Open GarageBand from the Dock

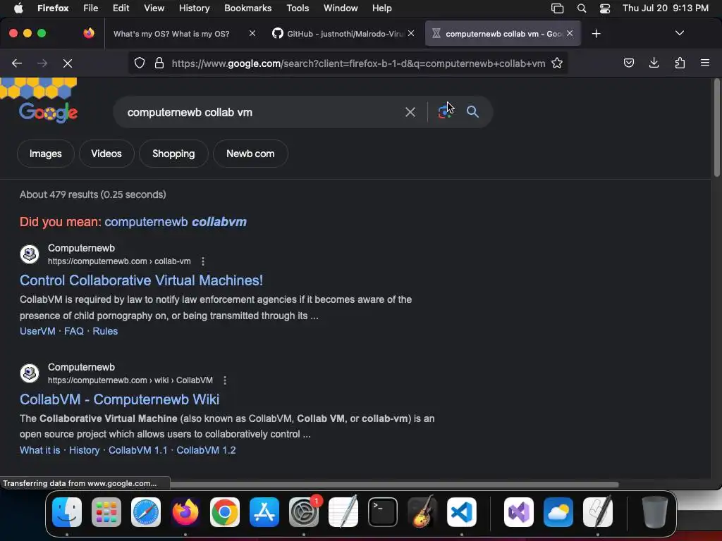[x=422, y=511]
